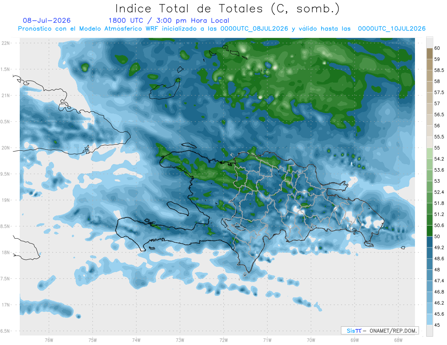Pick the pale green band between 54.2 and 55
This screenshot has height=345, width=447.
[x=429, y=153]
